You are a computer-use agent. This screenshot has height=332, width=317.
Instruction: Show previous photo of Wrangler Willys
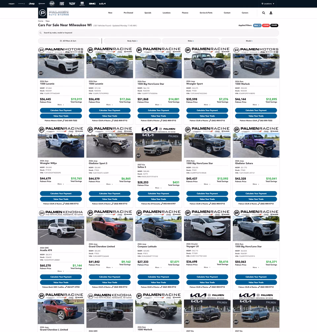click(39, 142)
